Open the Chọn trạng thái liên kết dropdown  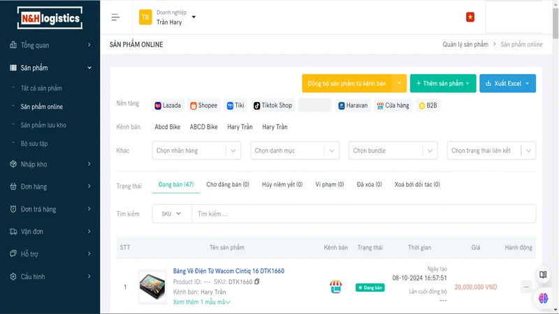coord(492,151)
